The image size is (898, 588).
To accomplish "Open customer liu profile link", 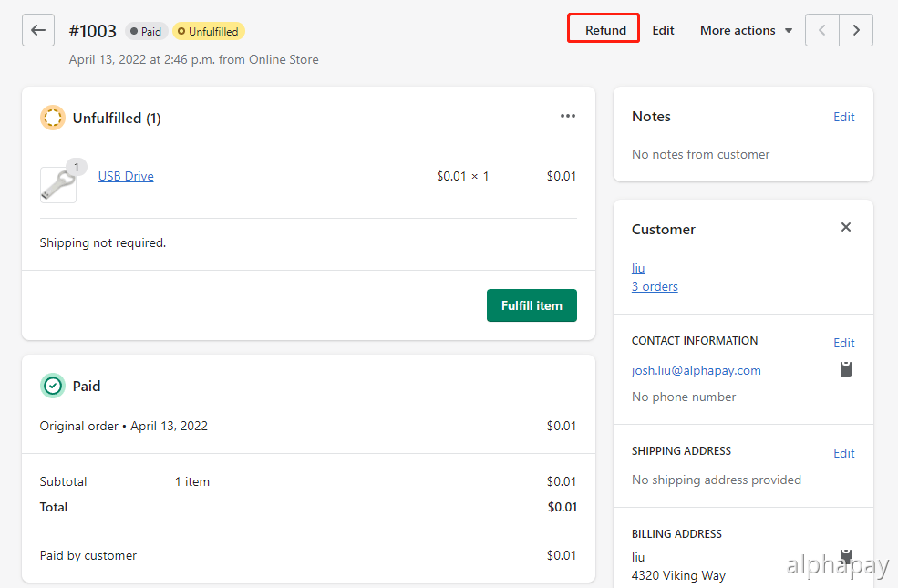I will point(638,268).
